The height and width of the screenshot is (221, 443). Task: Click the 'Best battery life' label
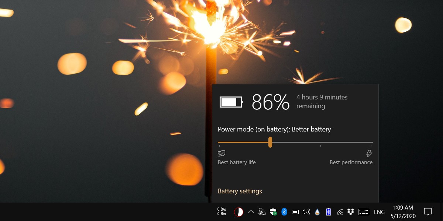[237, 162]
